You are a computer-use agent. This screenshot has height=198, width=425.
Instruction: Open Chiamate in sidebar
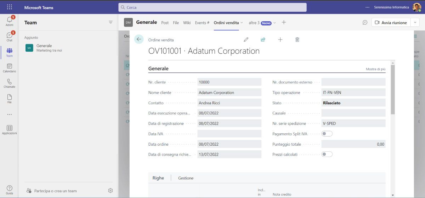tap(10, 83)
